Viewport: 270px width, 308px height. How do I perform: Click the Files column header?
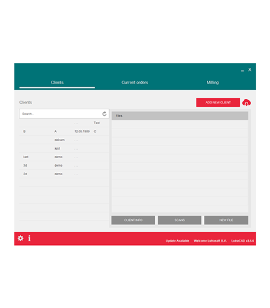[180, 116]
